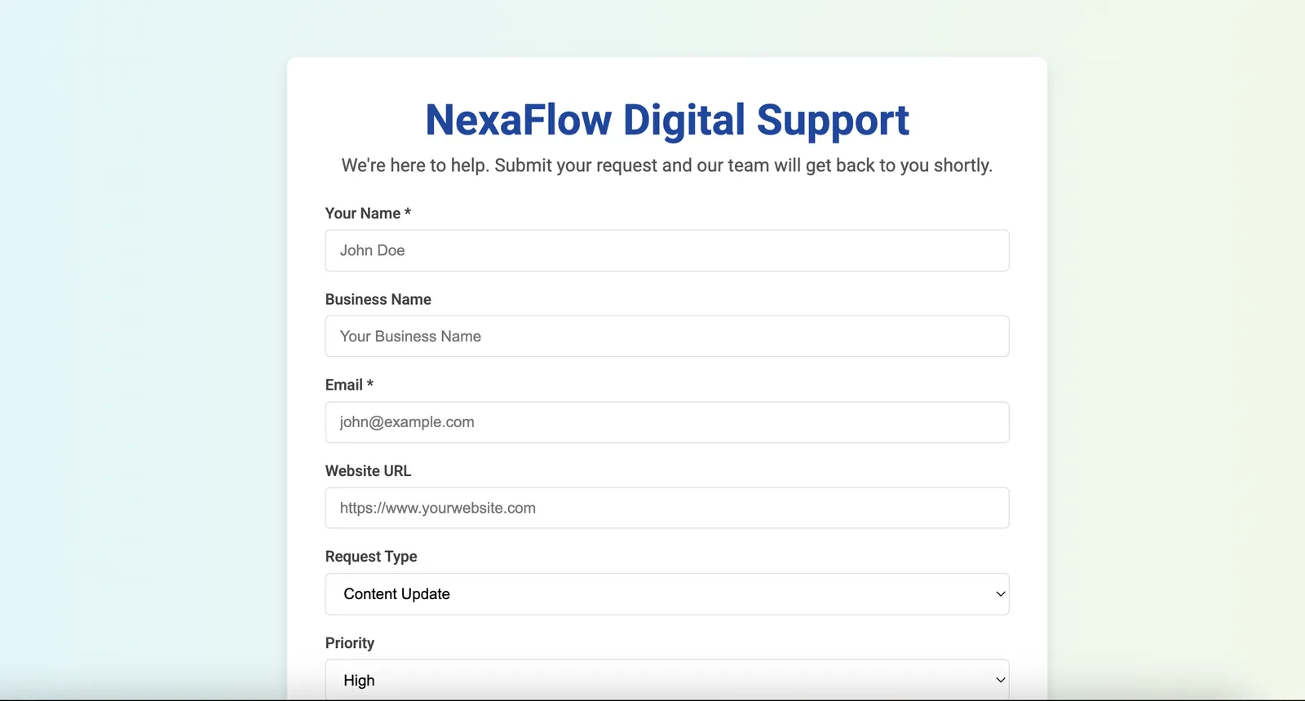Select the Website URL field

click(667, 508)
